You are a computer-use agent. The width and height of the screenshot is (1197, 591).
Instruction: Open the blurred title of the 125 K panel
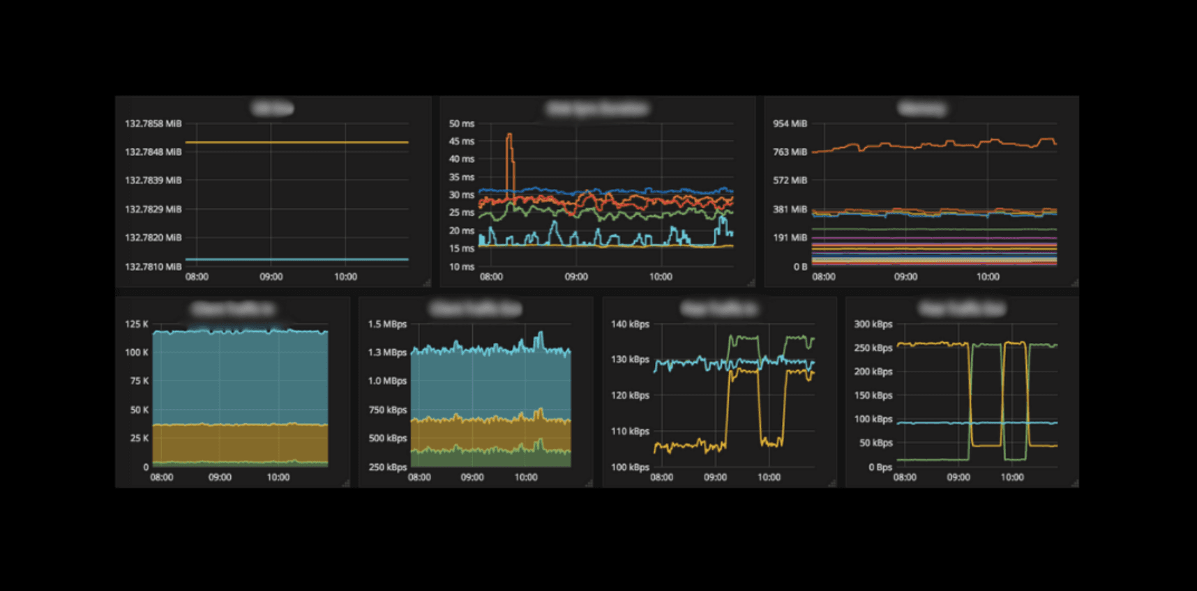click(233, 309)
